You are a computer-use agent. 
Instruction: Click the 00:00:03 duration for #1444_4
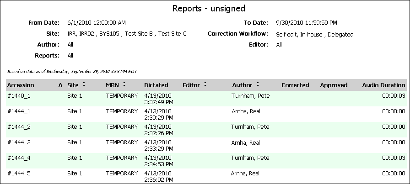[x=394, y=158]
